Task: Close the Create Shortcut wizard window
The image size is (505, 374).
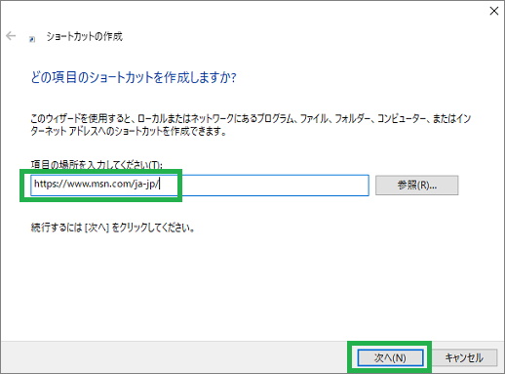Action: [x=494, y=11]
